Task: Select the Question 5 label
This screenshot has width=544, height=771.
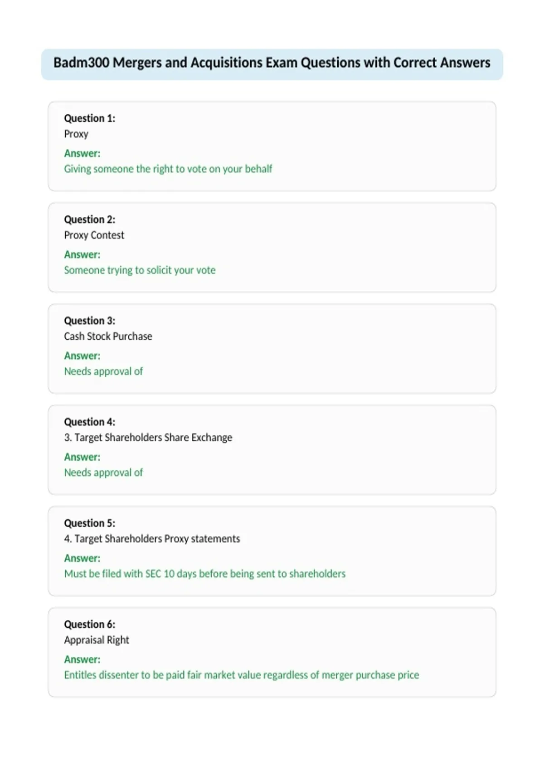Action: (x=89, y=523)
